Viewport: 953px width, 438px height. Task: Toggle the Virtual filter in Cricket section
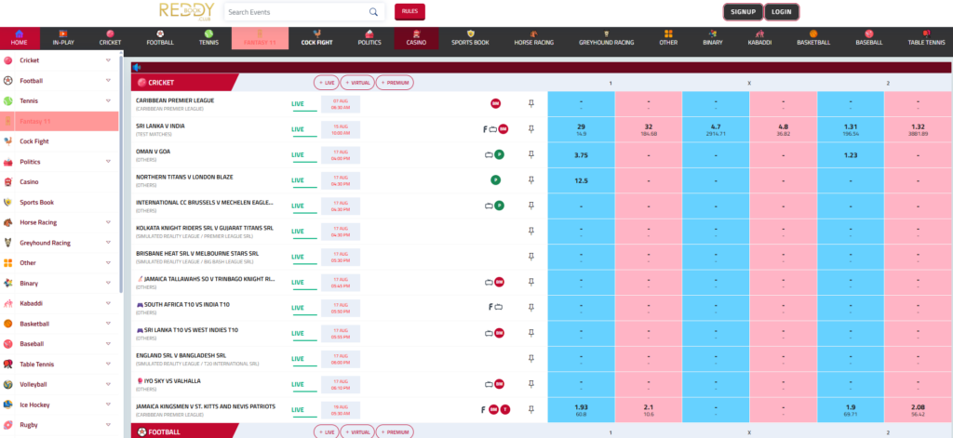click(x=357, y=83)
